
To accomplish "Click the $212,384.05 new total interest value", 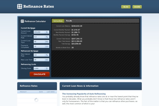I will [x=77, y=41].
